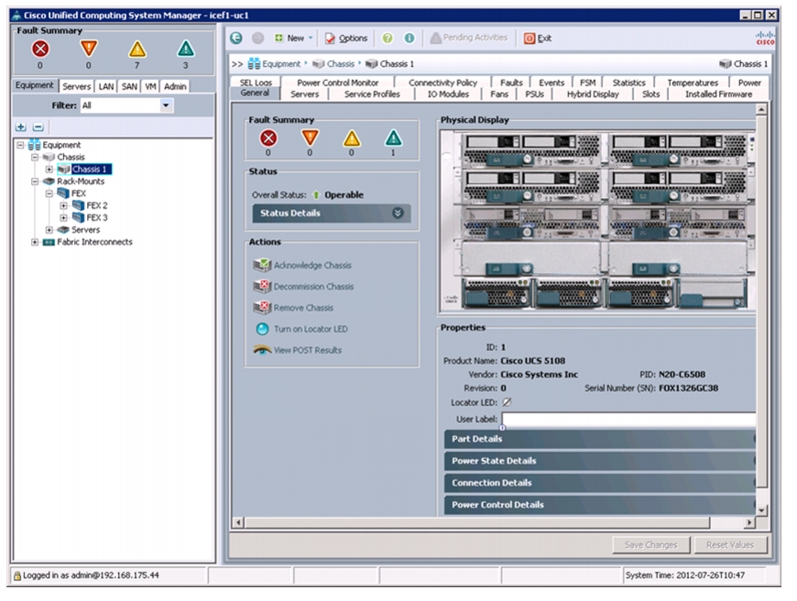The image size is (797, 601).
Task: Expand the Connection Details section
Action: [600, 483]
